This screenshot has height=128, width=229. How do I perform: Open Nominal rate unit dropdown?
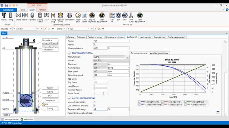pyautogui.click(x=128, y=68)
